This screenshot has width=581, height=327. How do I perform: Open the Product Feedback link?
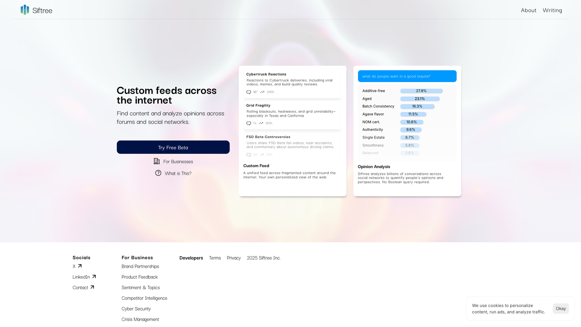click(139, 277)
